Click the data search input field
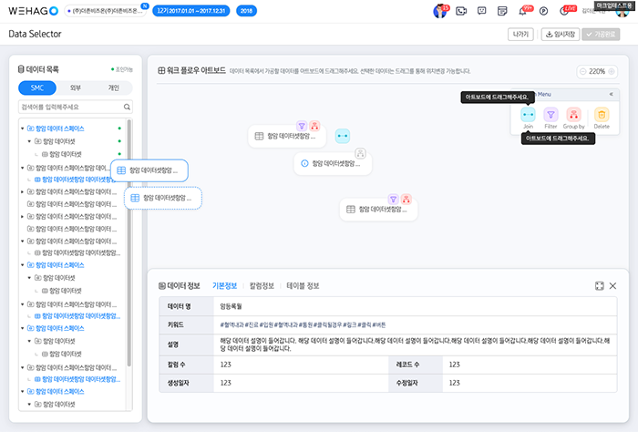This screenshot has height=432, width=638. click(x=69, y=107)
